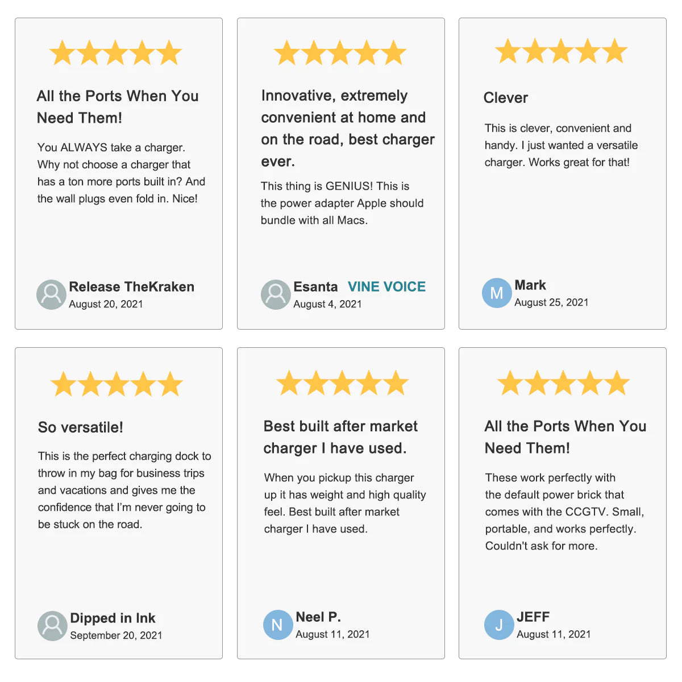682x682 pixels.
Task: Click JEFF's review text about CCGTV
Action: (x=564, y=511)
